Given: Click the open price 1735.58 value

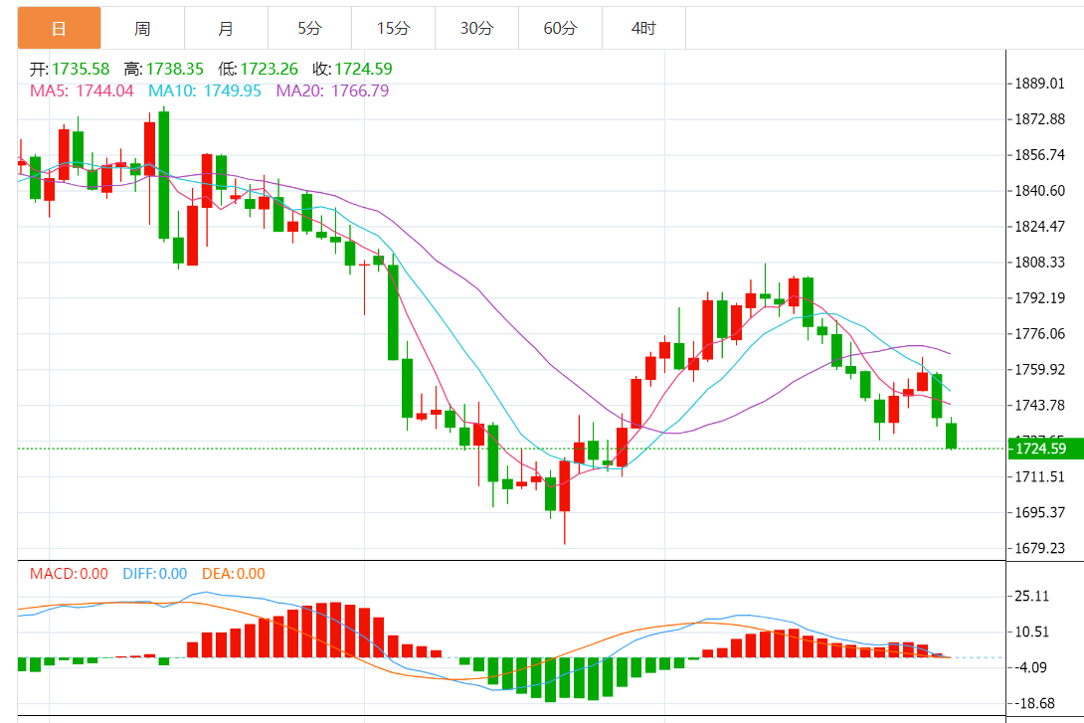Looking at the screenshot, I should (x=81, y=70).
